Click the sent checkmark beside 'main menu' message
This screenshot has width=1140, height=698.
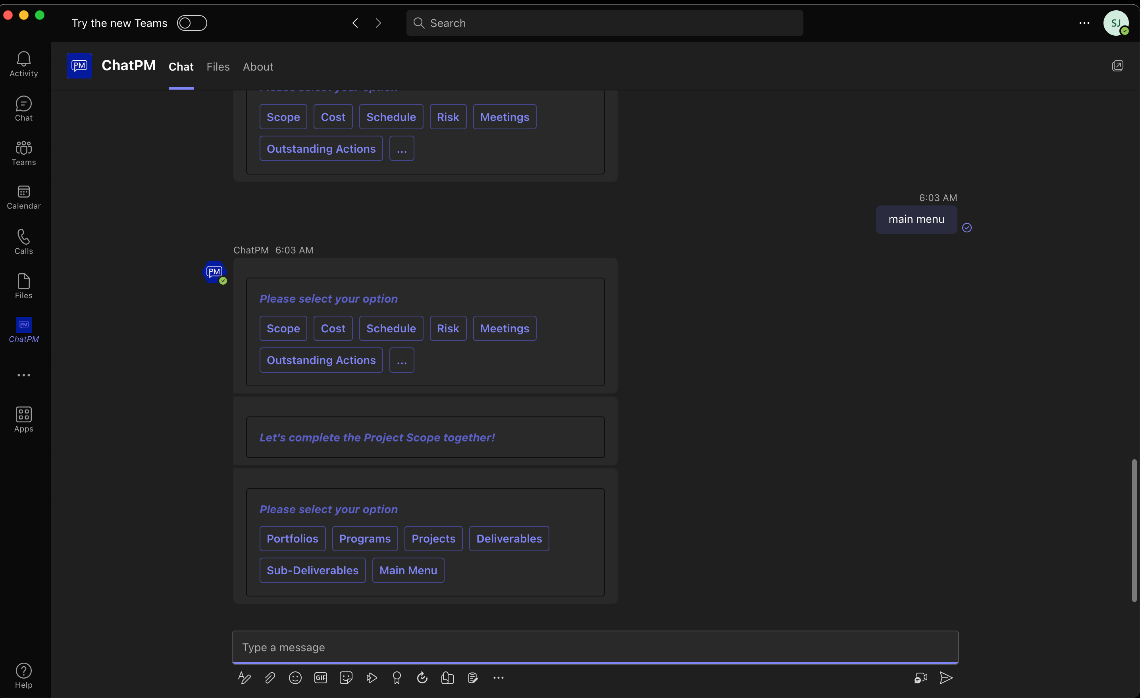pyautogui.click(x=967, y=227)
